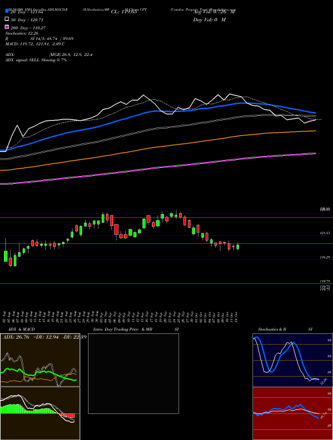Screen dimensions: 333x440
Task: Click the 116.29 price axis label
Action: pos(325,257)
